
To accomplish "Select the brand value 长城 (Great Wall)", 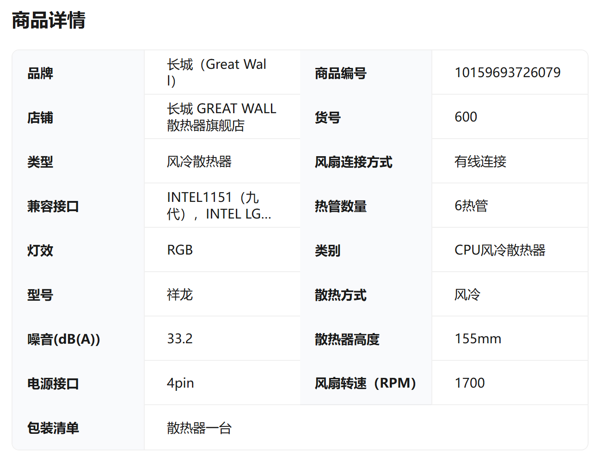I will 216,73.
